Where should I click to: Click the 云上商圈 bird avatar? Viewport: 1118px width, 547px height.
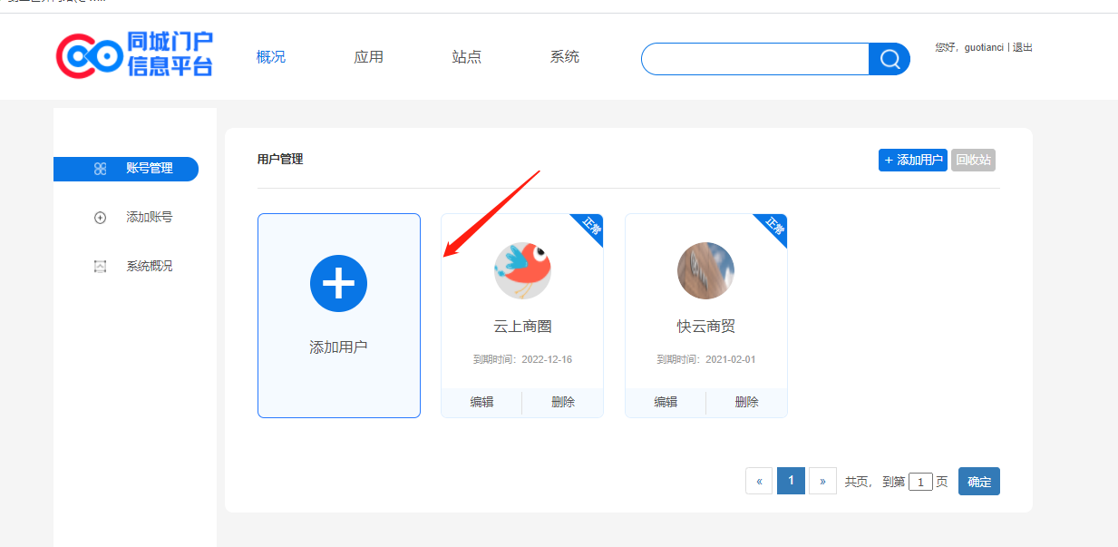pyautogui.click(x=522, y=270)
